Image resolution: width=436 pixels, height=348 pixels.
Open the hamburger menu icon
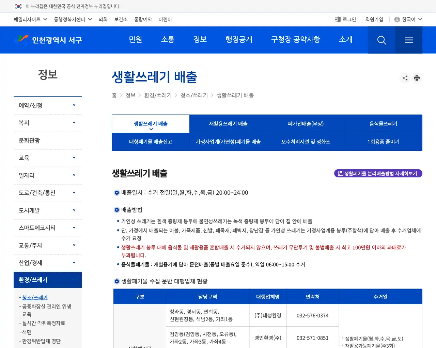tap(408, 40)
